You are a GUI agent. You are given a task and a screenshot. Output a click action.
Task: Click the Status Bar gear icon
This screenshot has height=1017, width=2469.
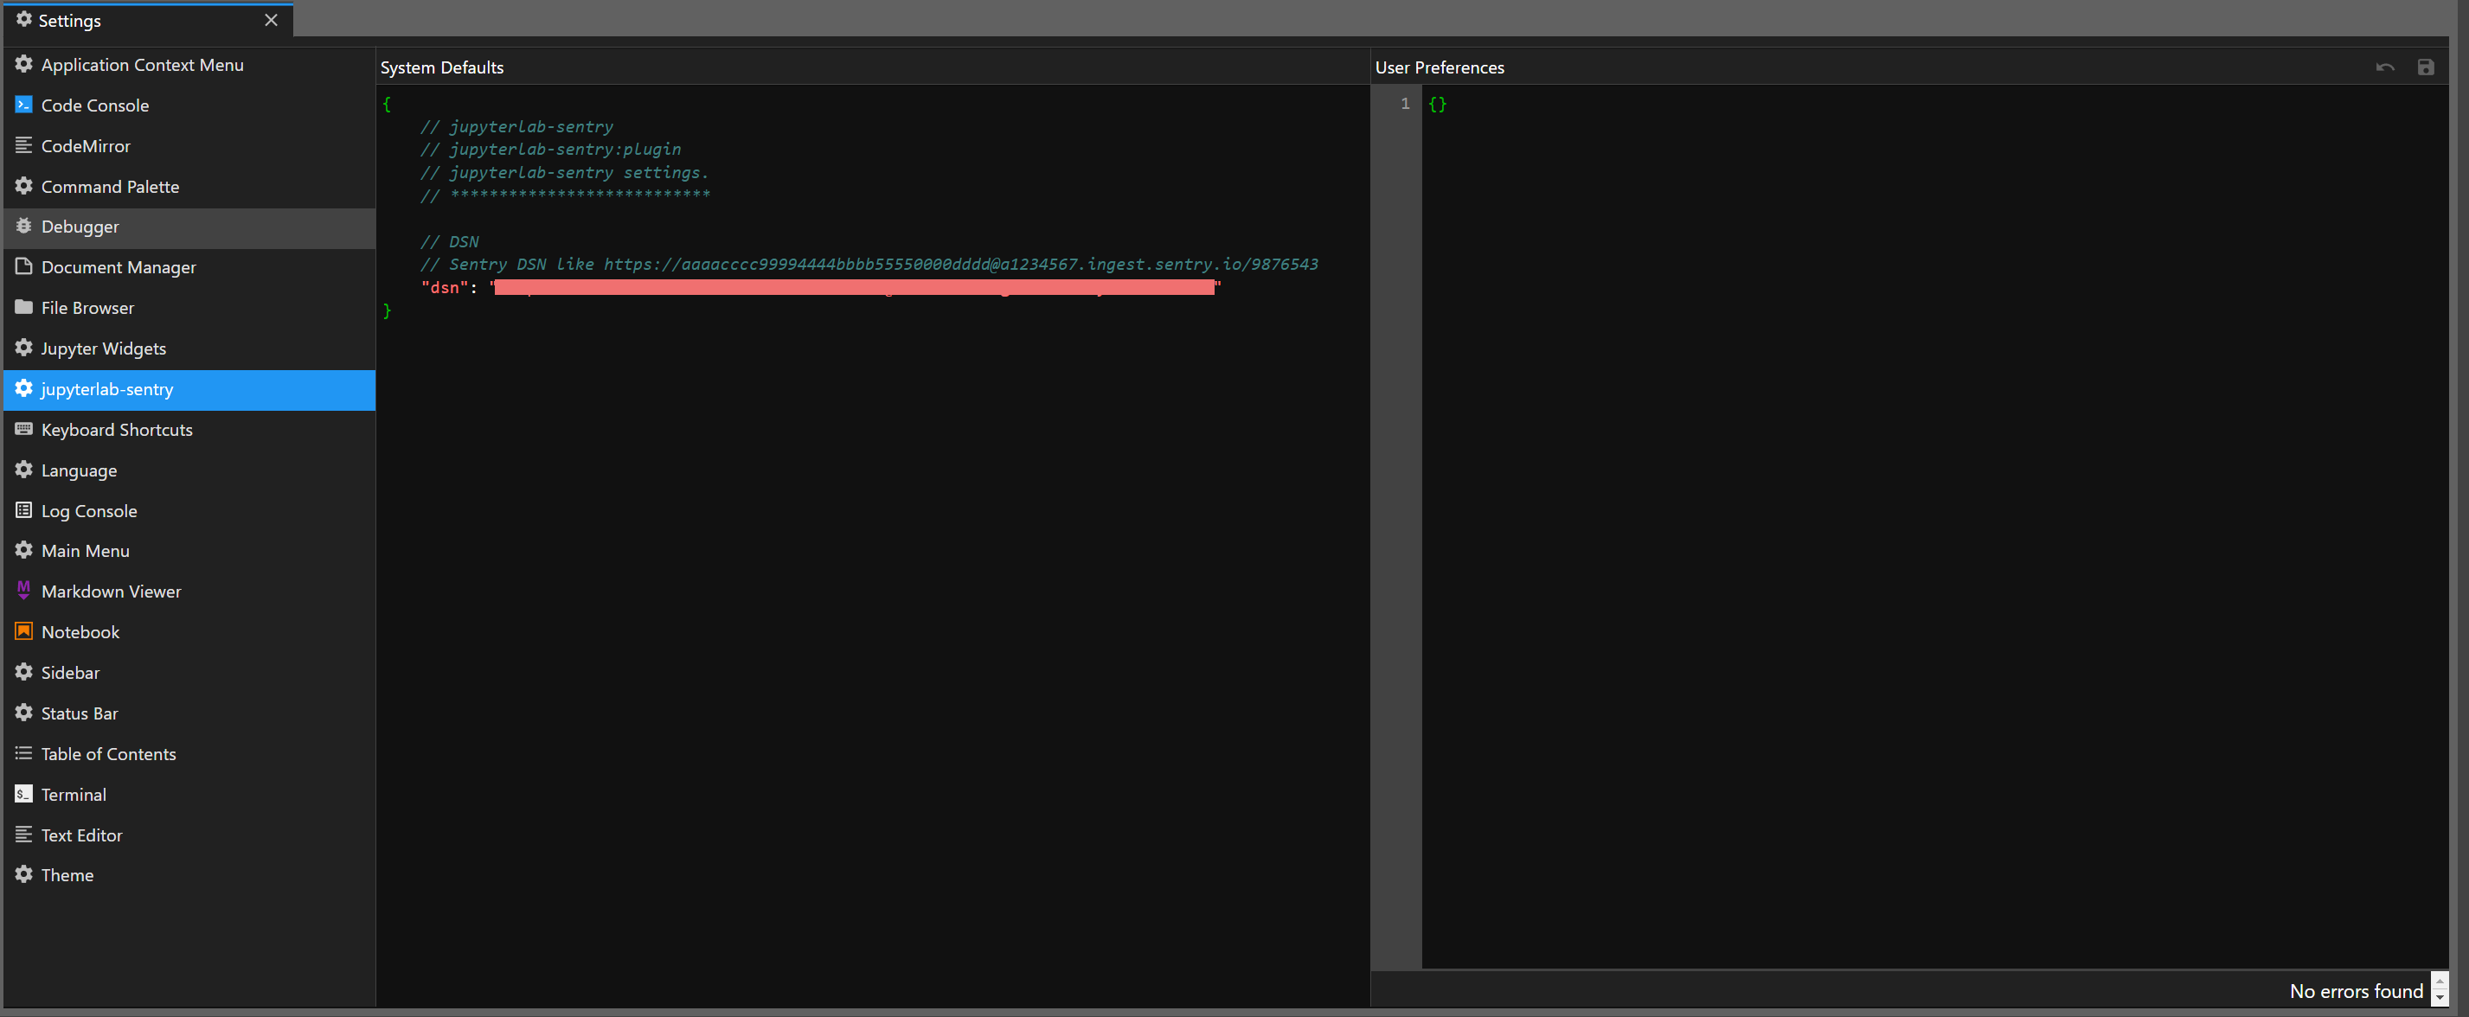pos(24,713)
